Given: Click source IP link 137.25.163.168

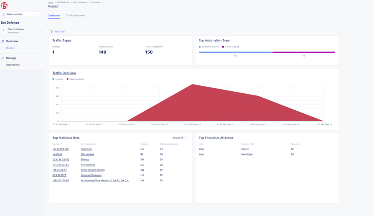Looking at the screenshot, I should [60, 149].
